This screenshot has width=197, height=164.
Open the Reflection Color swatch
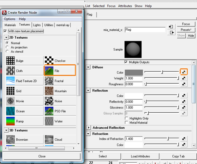tap(134, 96)
